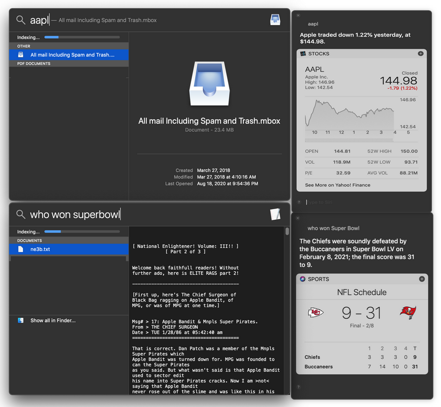Click the magnifier icon in the superbowl search
The width and height of the screenshot is (441, 407).
(x=20, y=214)
